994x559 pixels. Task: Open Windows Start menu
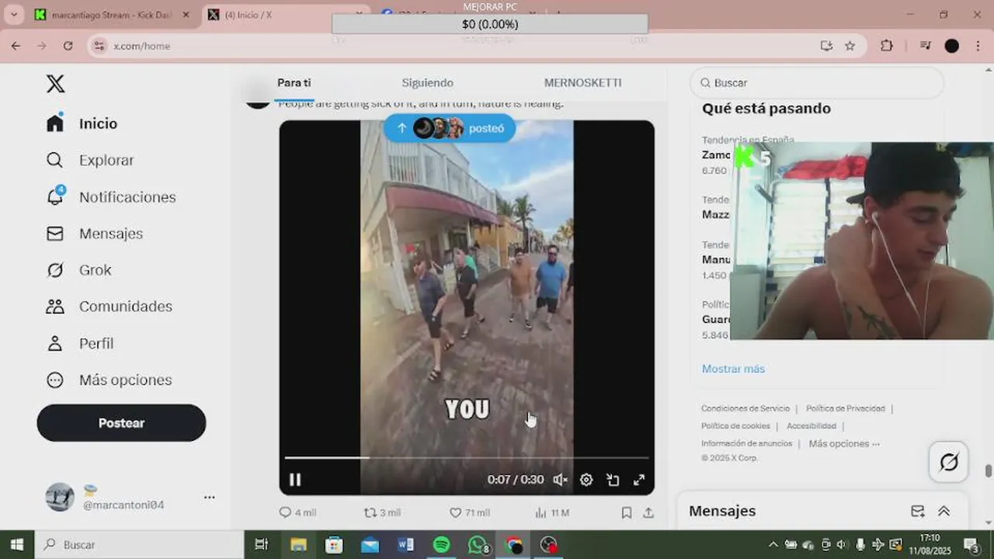(x=17, y=544)
